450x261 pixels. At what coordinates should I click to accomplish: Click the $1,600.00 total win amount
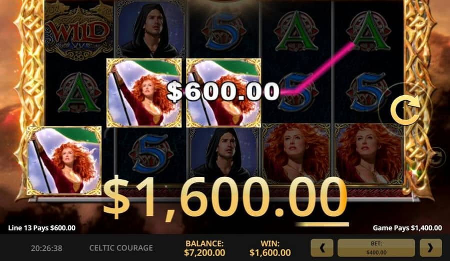click(x=224, y=198)
